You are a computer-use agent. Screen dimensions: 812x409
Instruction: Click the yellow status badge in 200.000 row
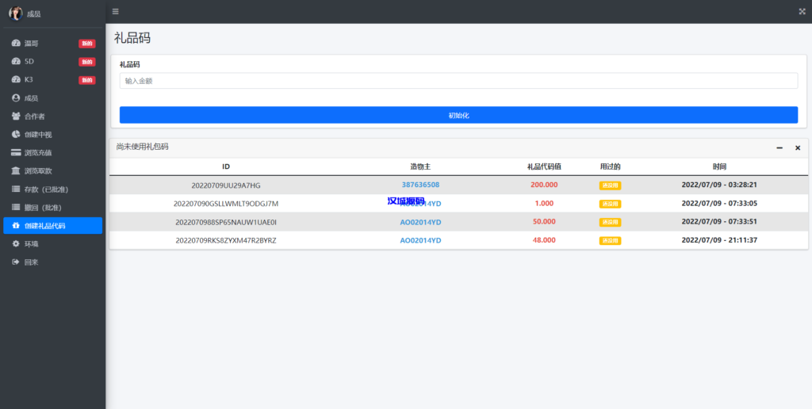pos(610,185)
